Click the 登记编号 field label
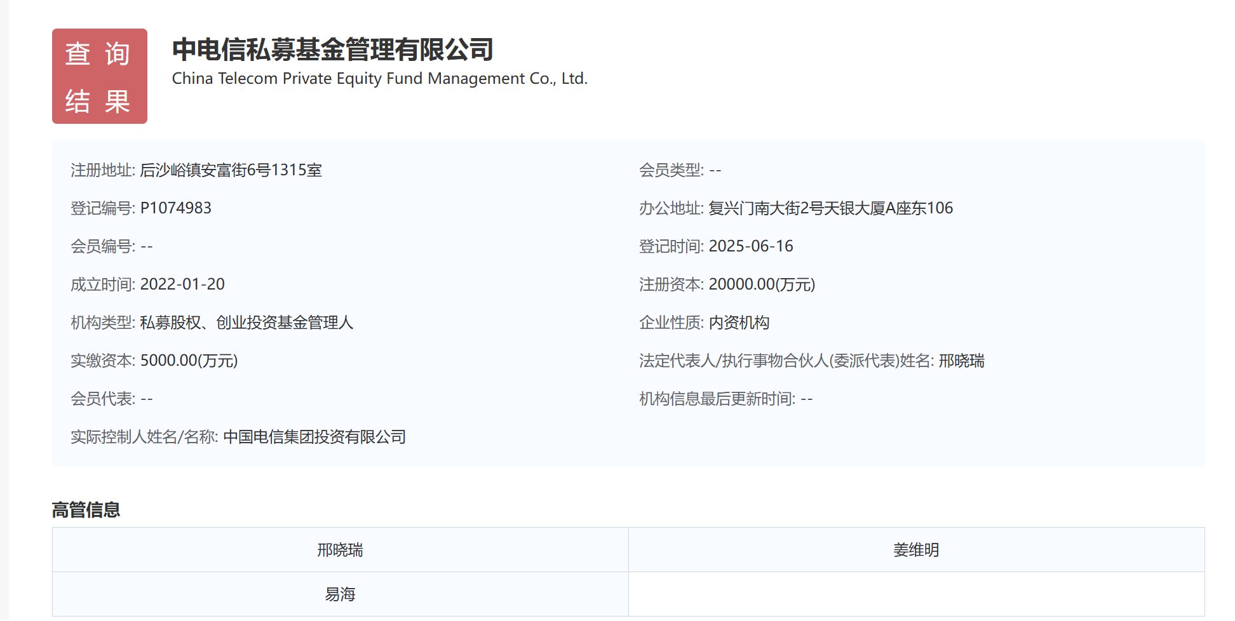The image size is (1235, 621). point(103,208)
